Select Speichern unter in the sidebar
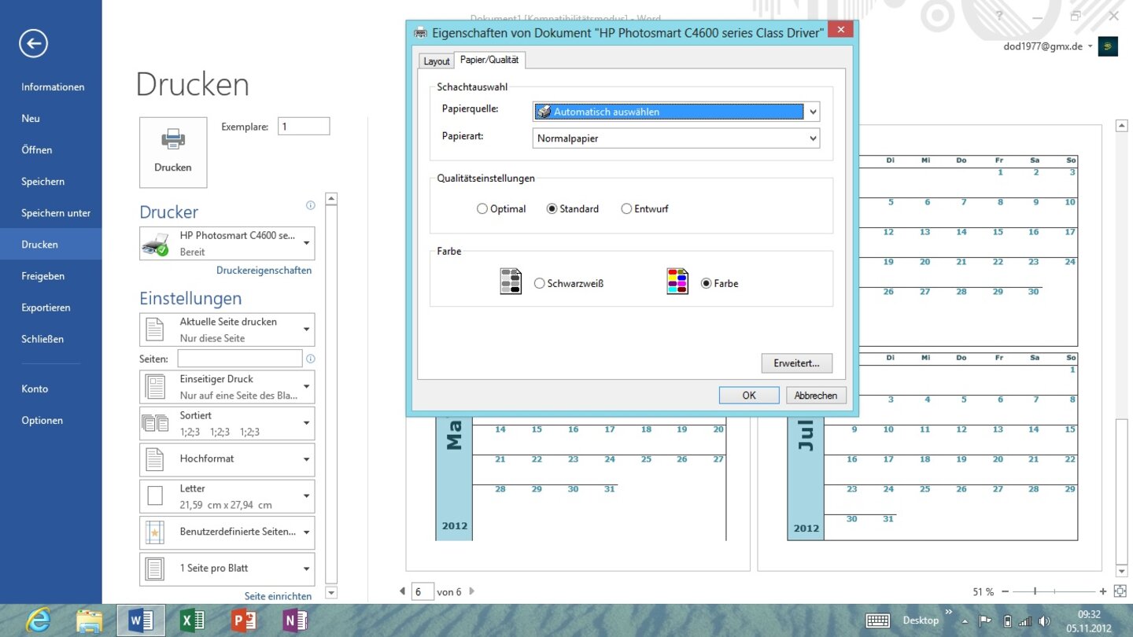Image resolution: width=1133 pixels, height=637 pixels. click(x=56, y=212)
